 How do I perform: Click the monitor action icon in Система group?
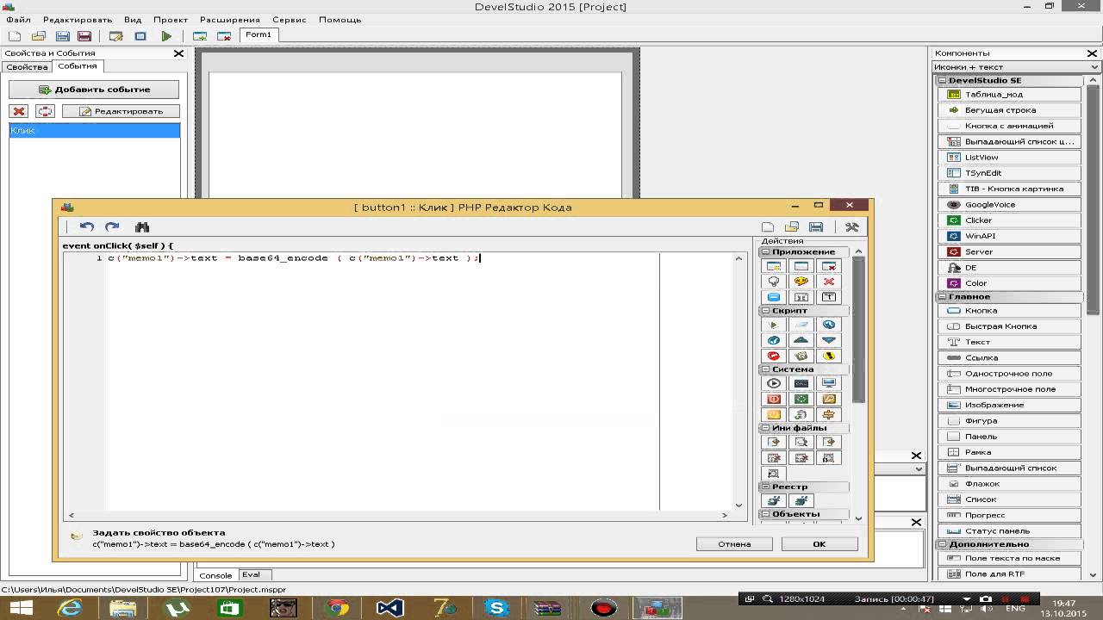[829, 383]
